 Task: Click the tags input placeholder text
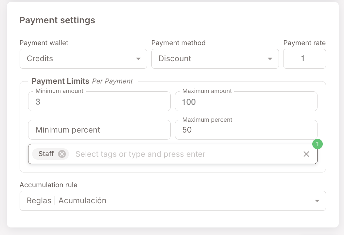click(x=140, y=154)
